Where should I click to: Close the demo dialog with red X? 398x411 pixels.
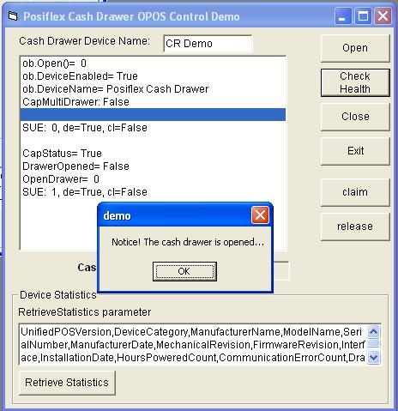260,215
